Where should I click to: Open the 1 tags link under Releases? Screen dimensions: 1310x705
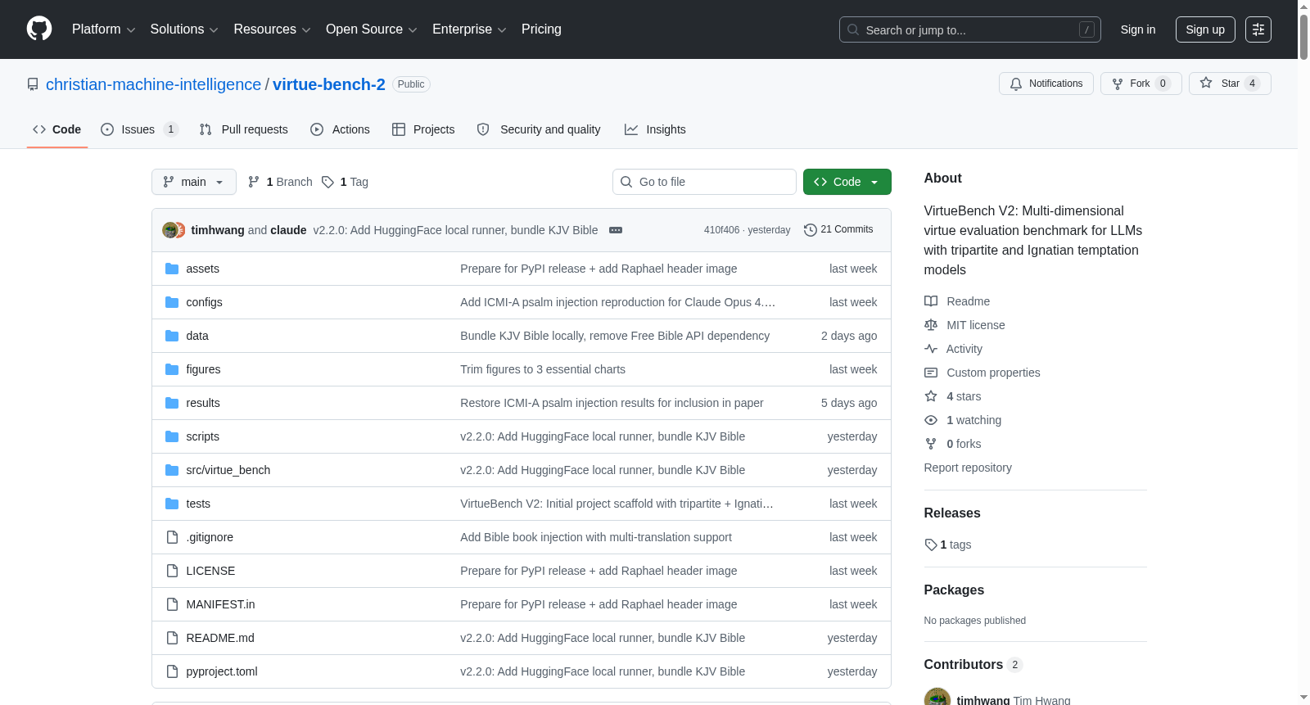948,545
